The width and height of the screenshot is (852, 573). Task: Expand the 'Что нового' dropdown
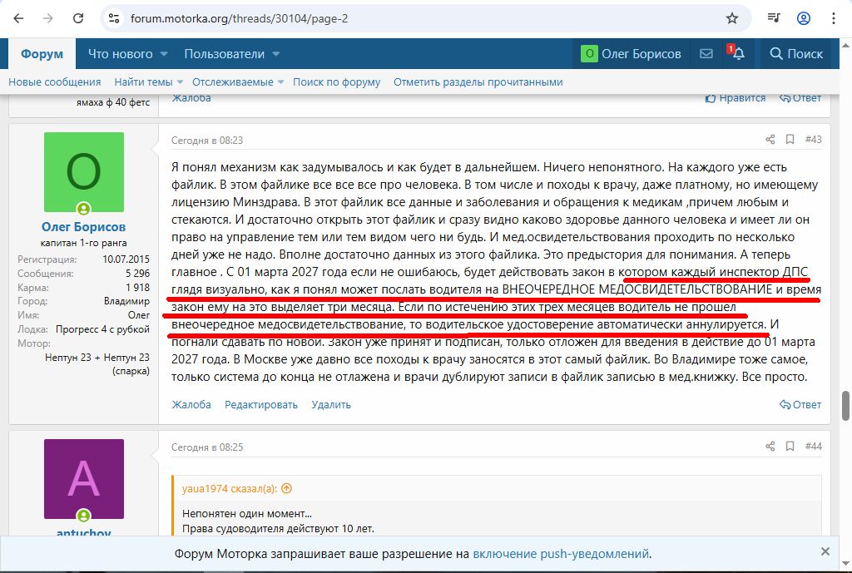coord(164,54)
